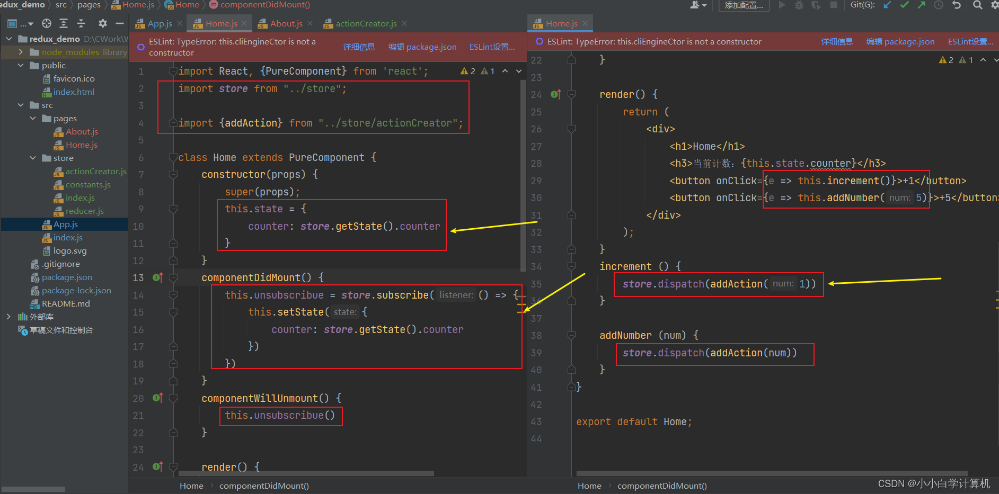999x494 pixels.
Task: Expand the External Libraries node
Action: (8, 317)
